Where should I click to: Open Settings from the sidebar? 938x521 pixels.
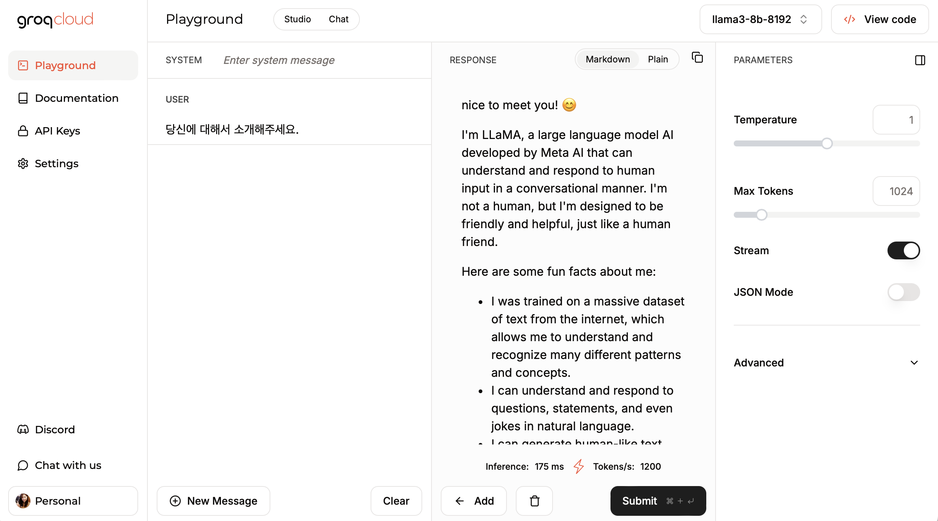56,164
